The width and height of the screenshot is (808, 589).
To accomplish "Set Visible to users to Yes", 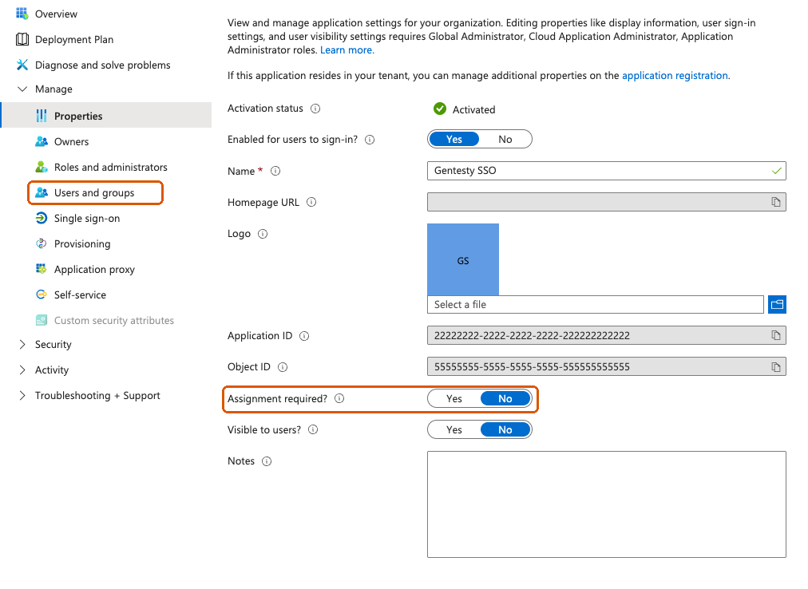I will (454, 429).
